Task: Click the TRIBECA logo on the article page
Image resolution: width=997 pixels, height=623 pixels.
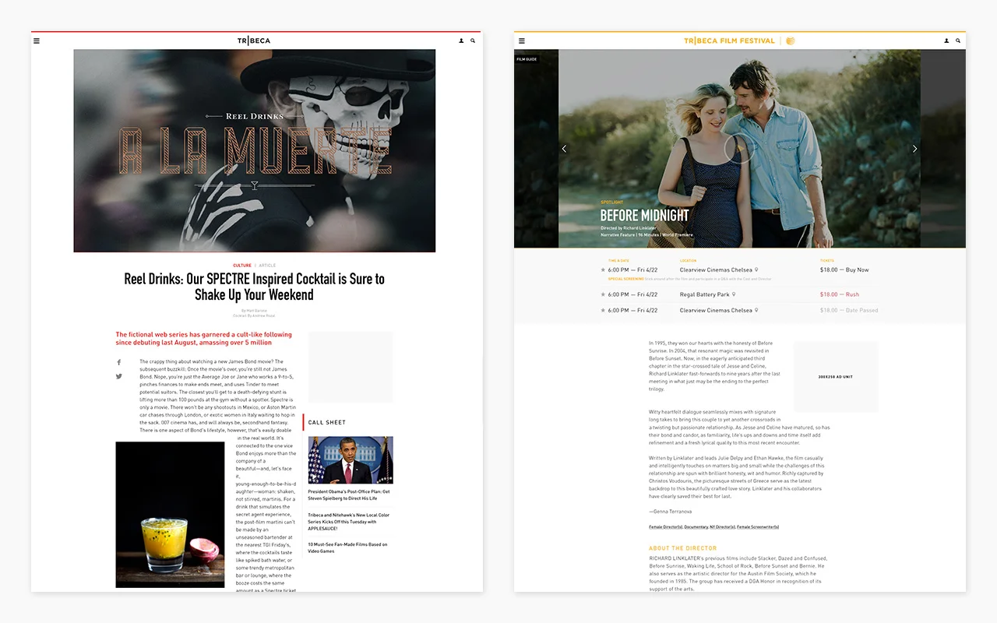Action: (254, 40)
